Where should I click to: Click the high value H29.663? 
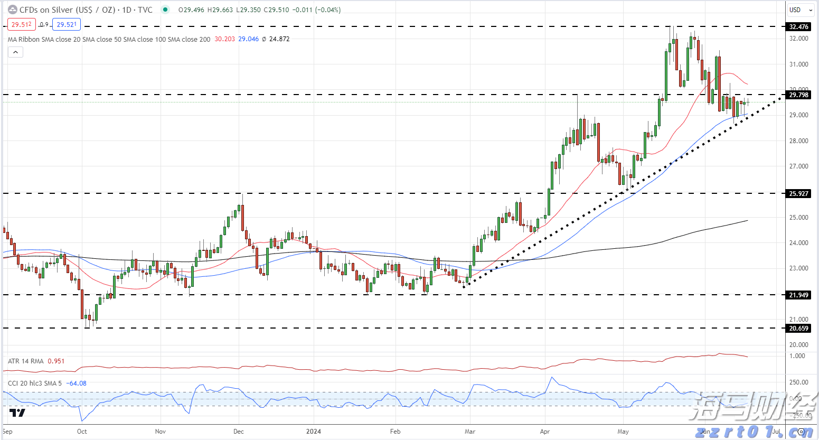point(220,10)
